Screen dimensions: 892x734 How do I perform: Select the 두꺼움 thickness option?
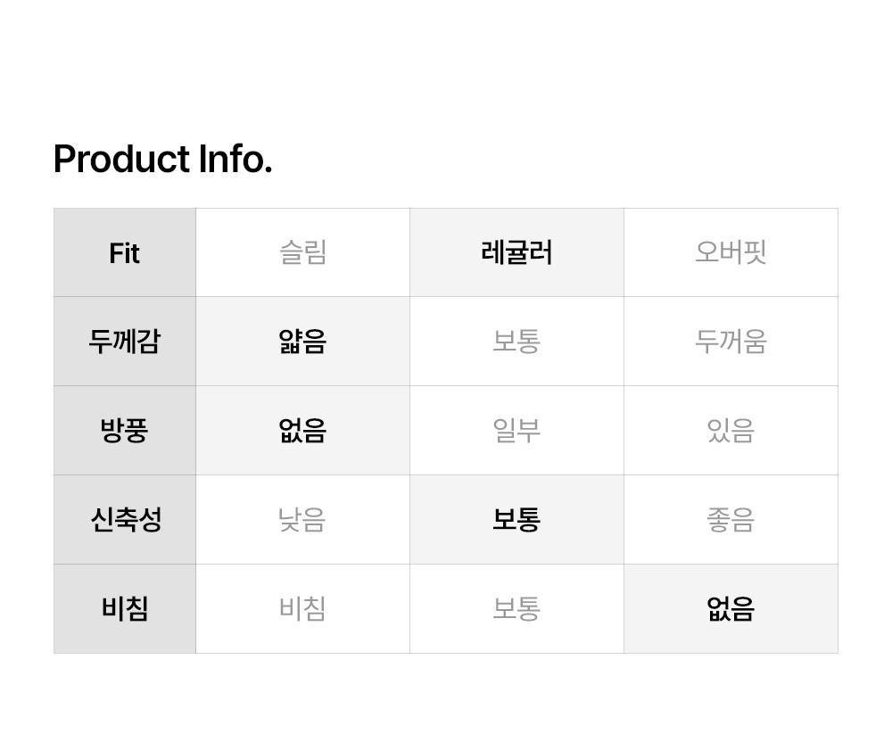pyautogui.click(x=731, y=342)
